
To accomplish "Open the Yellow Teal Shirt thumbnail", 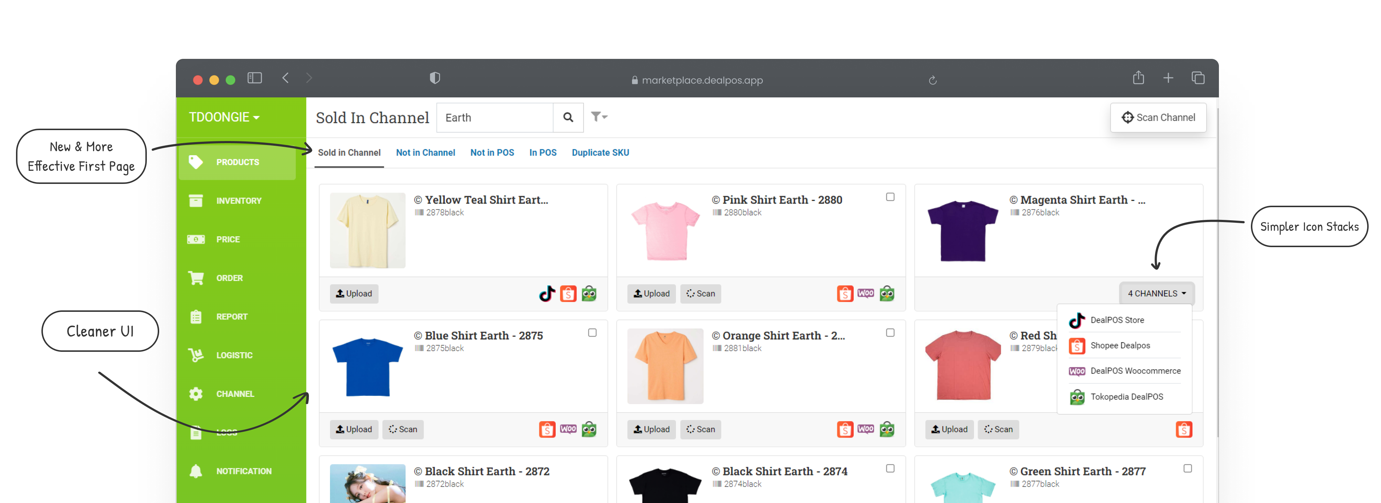I will pos(367,230).
